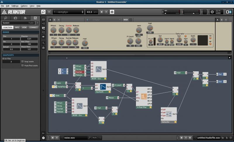
Task: Toggle the Saturator On switch
Action: tap(210, 38)
